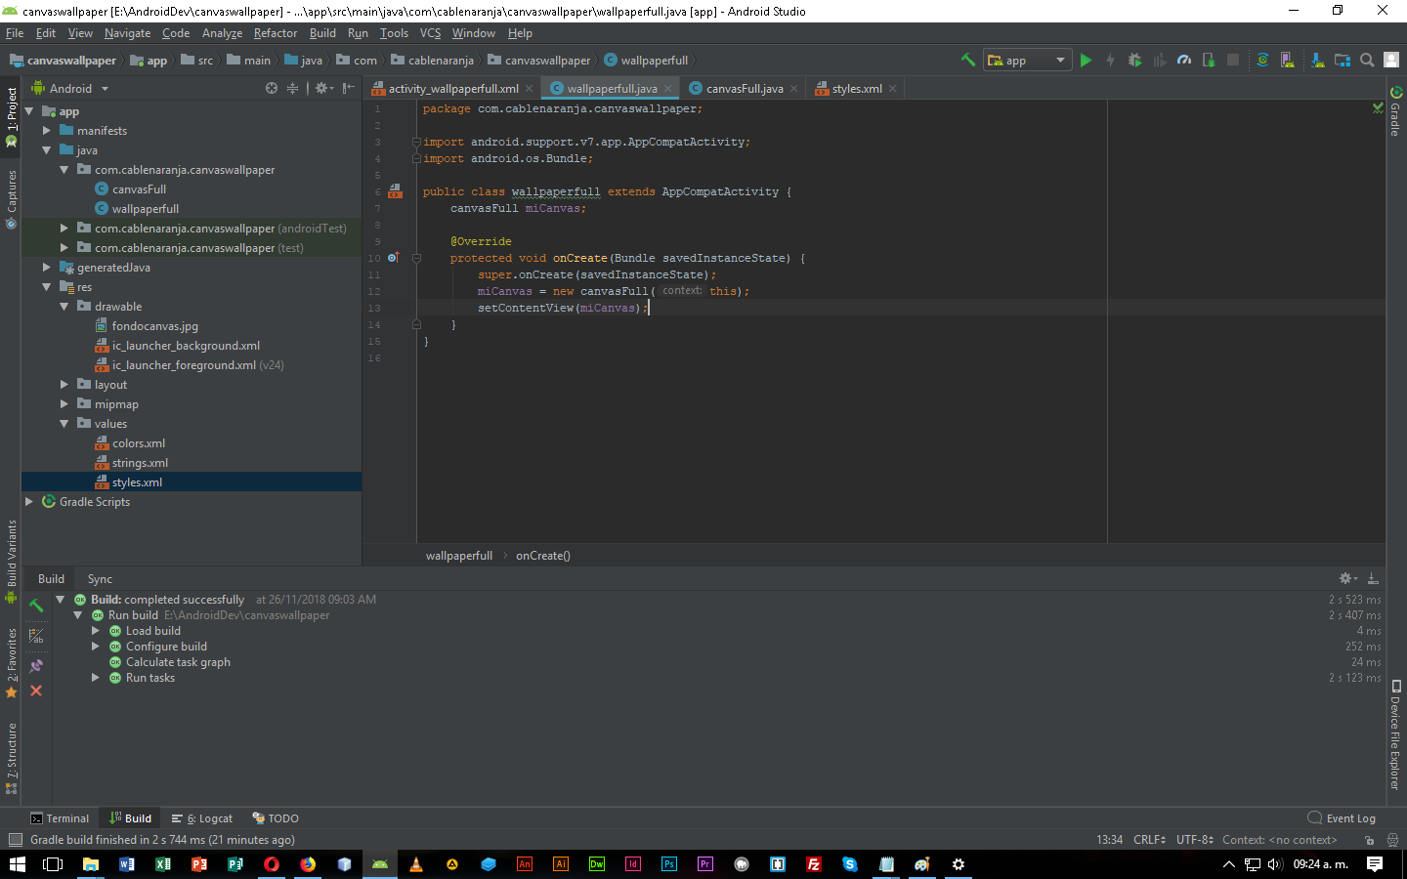This screenshot has height=879, width=1407.
Task: Open the app run configuration dropdown
Action: [1028, 60]
